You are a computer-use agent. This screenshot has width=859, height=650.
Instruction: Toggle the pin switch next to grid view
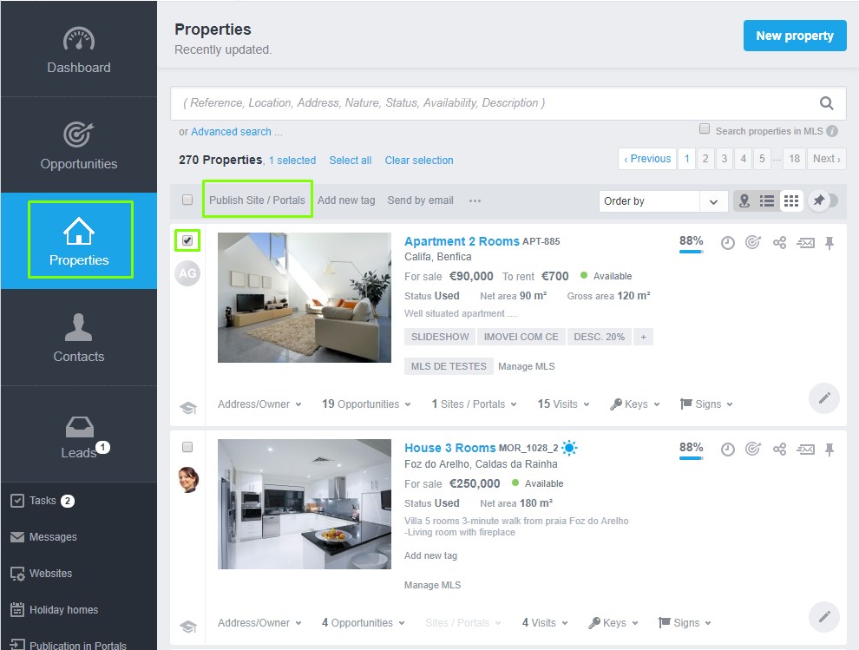823,200
